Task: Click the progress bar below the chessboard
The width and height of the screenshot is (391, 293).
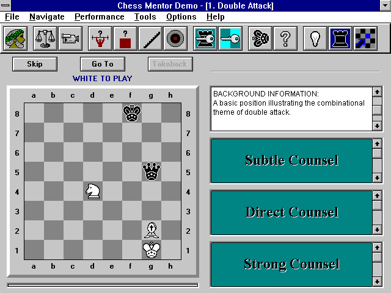Action: tap(103, 284)
